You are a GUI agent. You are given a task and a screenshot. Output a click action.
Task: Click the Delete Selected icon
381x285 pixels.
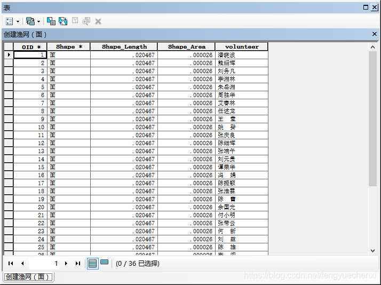(x=98, y=22)
